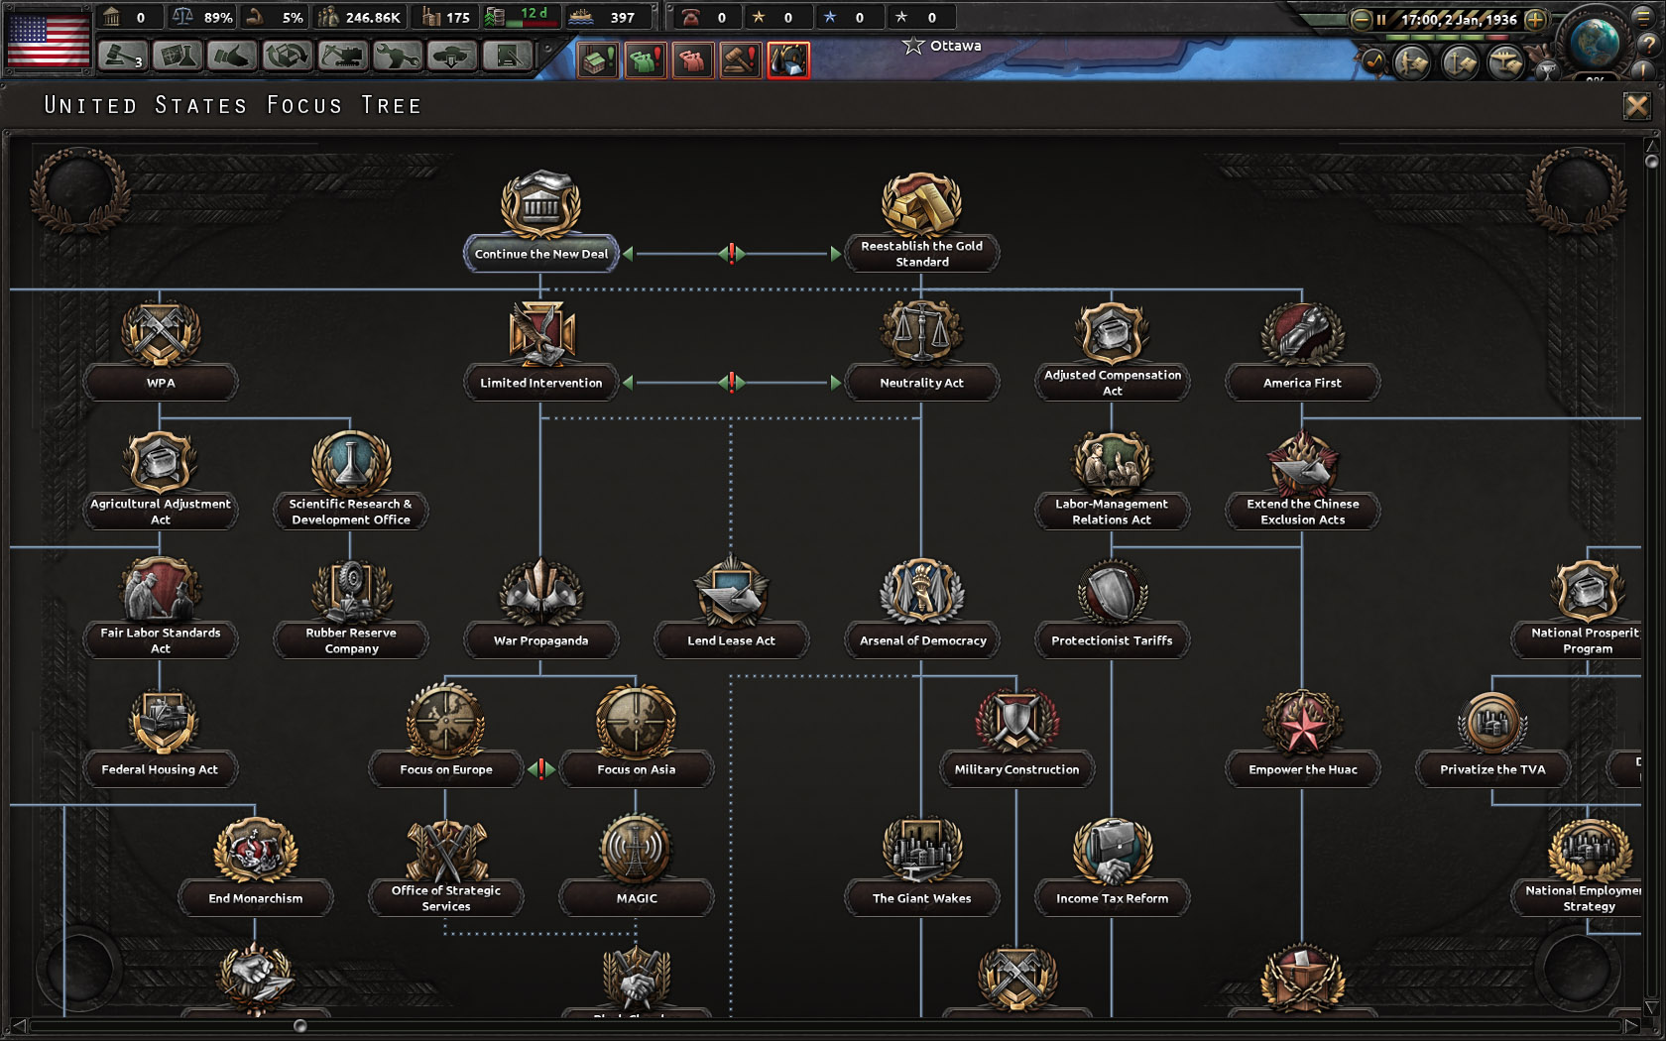The image size is (1666, 1041).
Task: Open the Production screen wrench icon
Action: point(397,58)
